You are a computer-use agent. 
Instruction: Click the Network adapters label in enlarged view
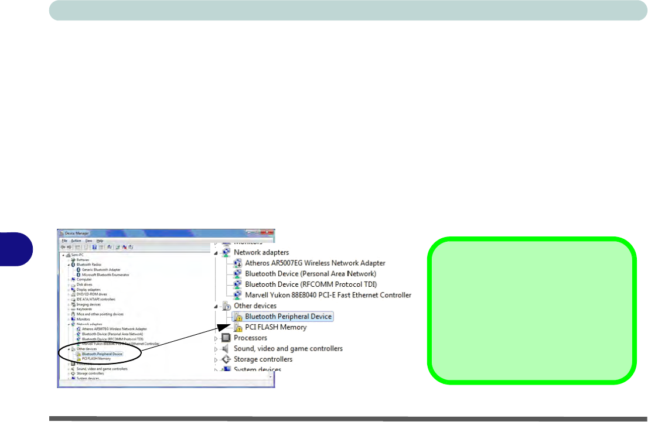coord(261,252)
